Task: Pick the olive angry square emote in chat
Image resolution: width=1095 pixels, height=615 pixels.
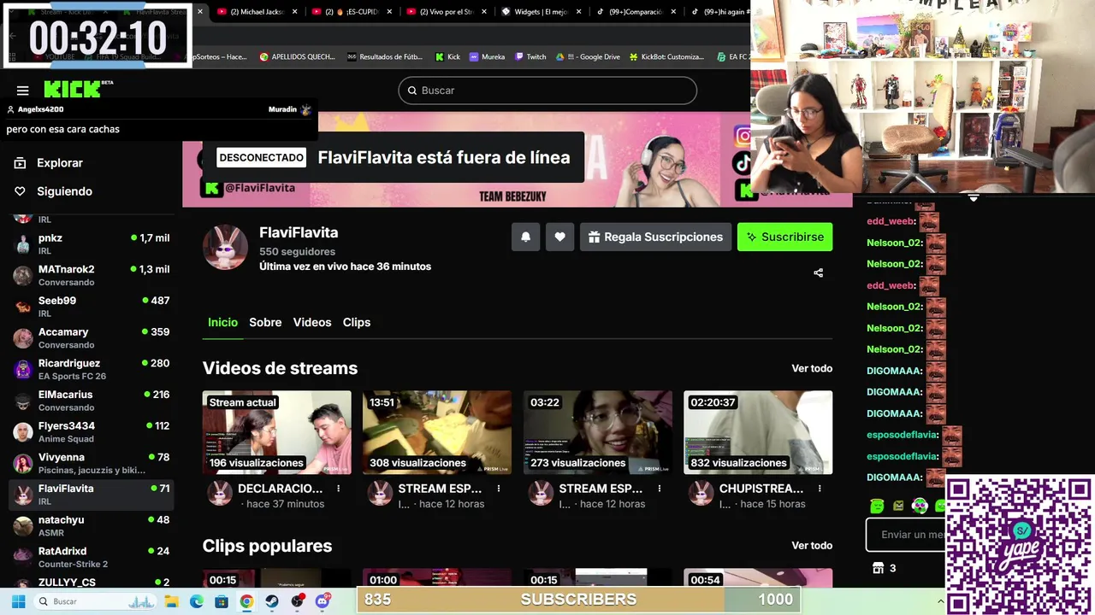Action: click(x=898, y=506)
